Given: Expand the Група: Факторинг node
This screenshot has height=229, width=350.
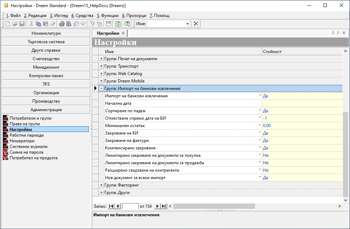Looking at the screenshot, I should [102, 185].
